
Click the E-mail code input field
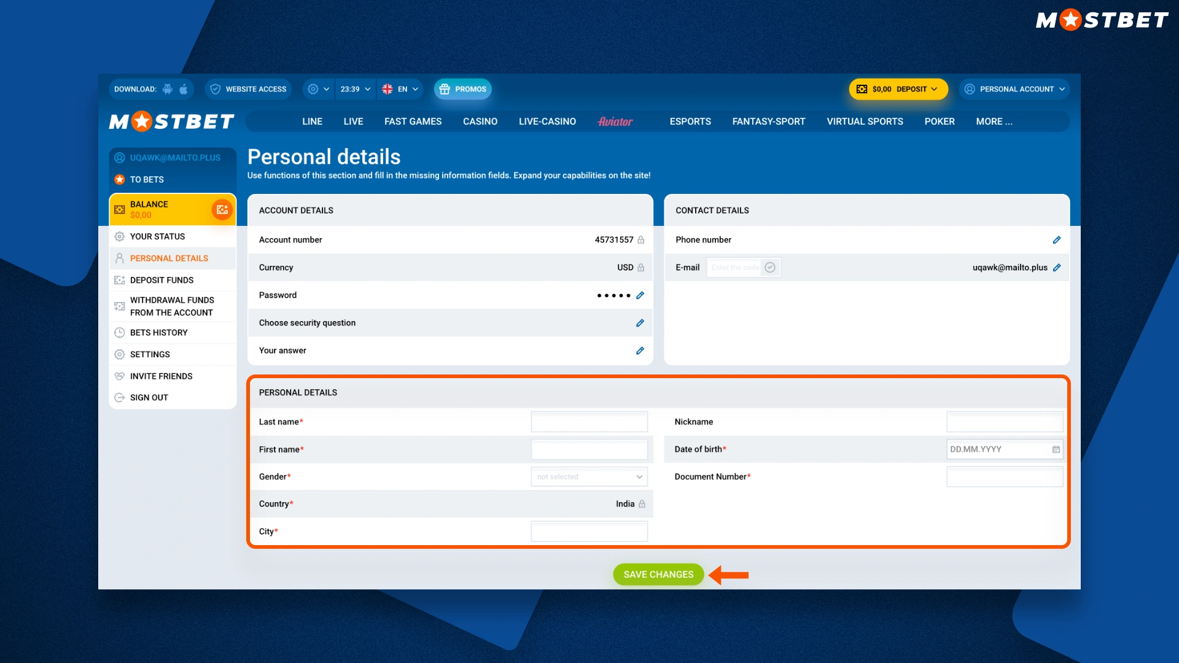pos(734,268)
